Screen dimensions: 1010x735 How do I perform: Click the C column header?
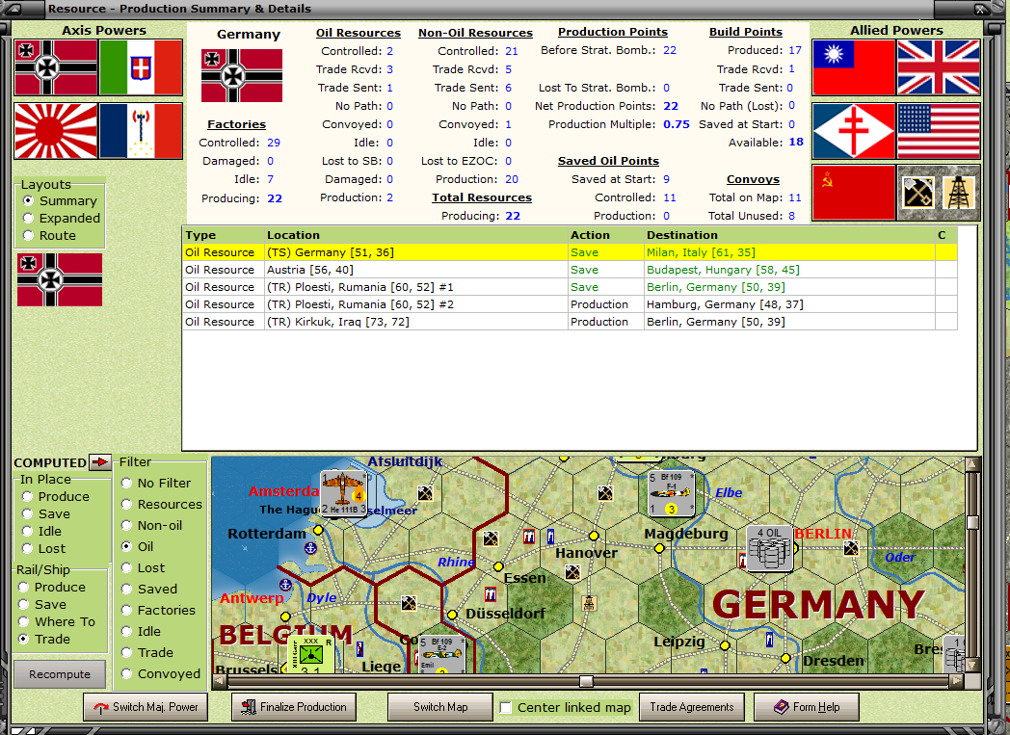tap(945, 235)
